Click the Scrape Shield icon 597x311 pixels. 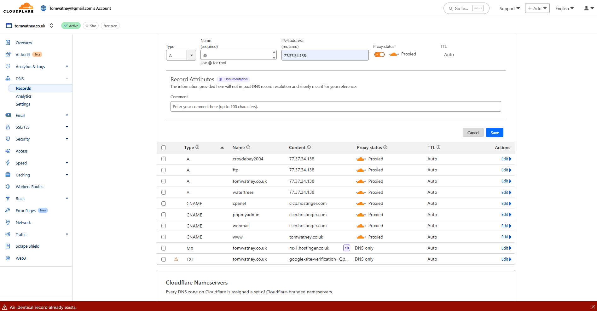8,246
